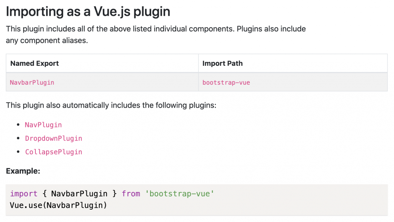Click the bullet point beside DropdownPlugin
394x222 pixels.
tap(18, 138)
